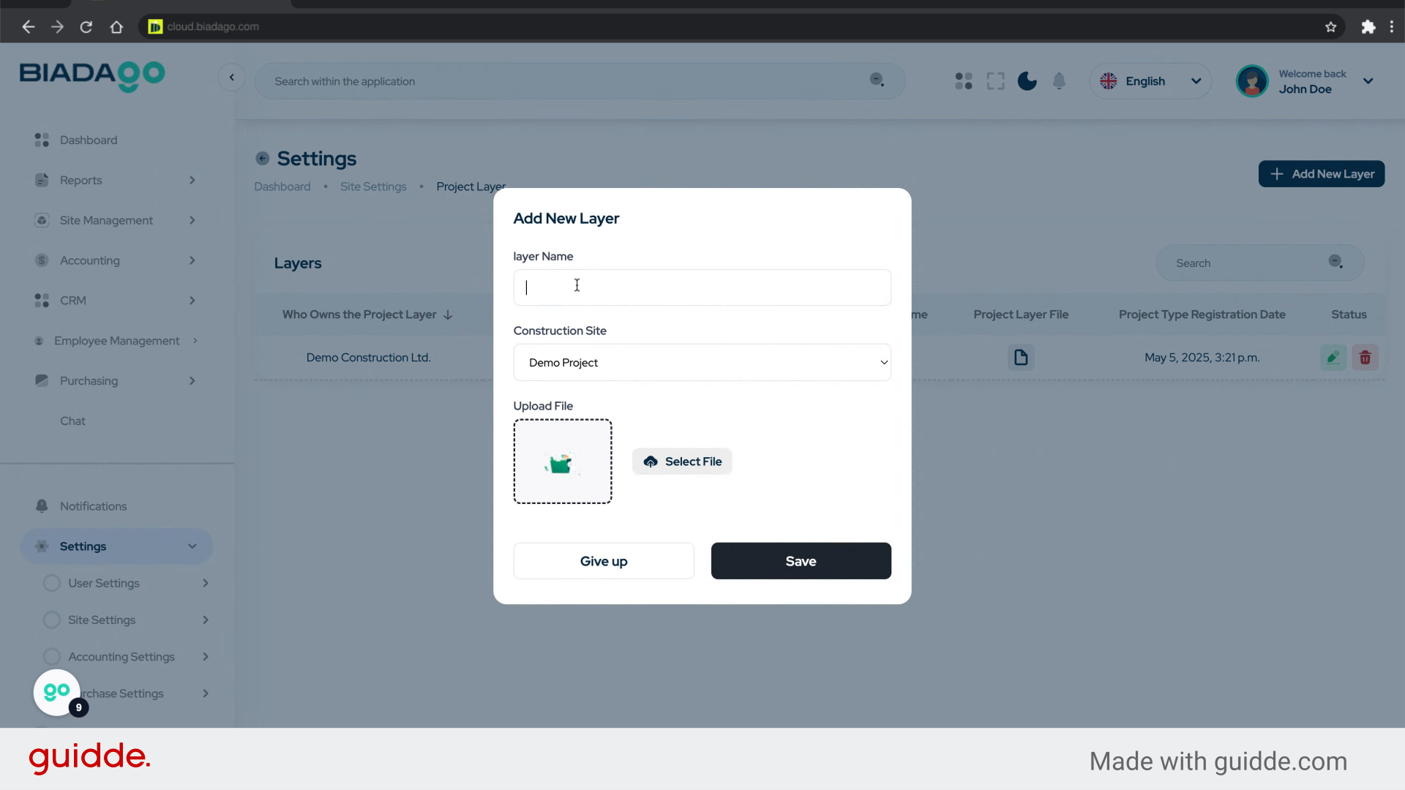Click the layer Name input field

702,287
